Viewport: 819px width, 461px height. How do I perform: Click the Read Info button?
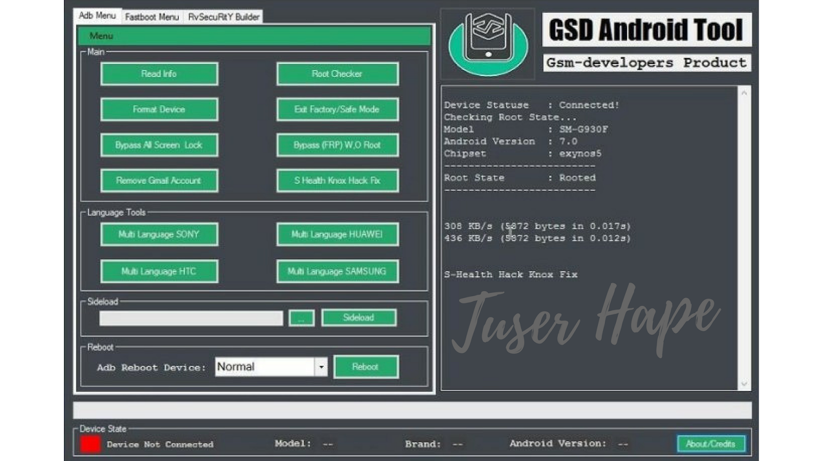pyautogui.click(x=159, y=73)
